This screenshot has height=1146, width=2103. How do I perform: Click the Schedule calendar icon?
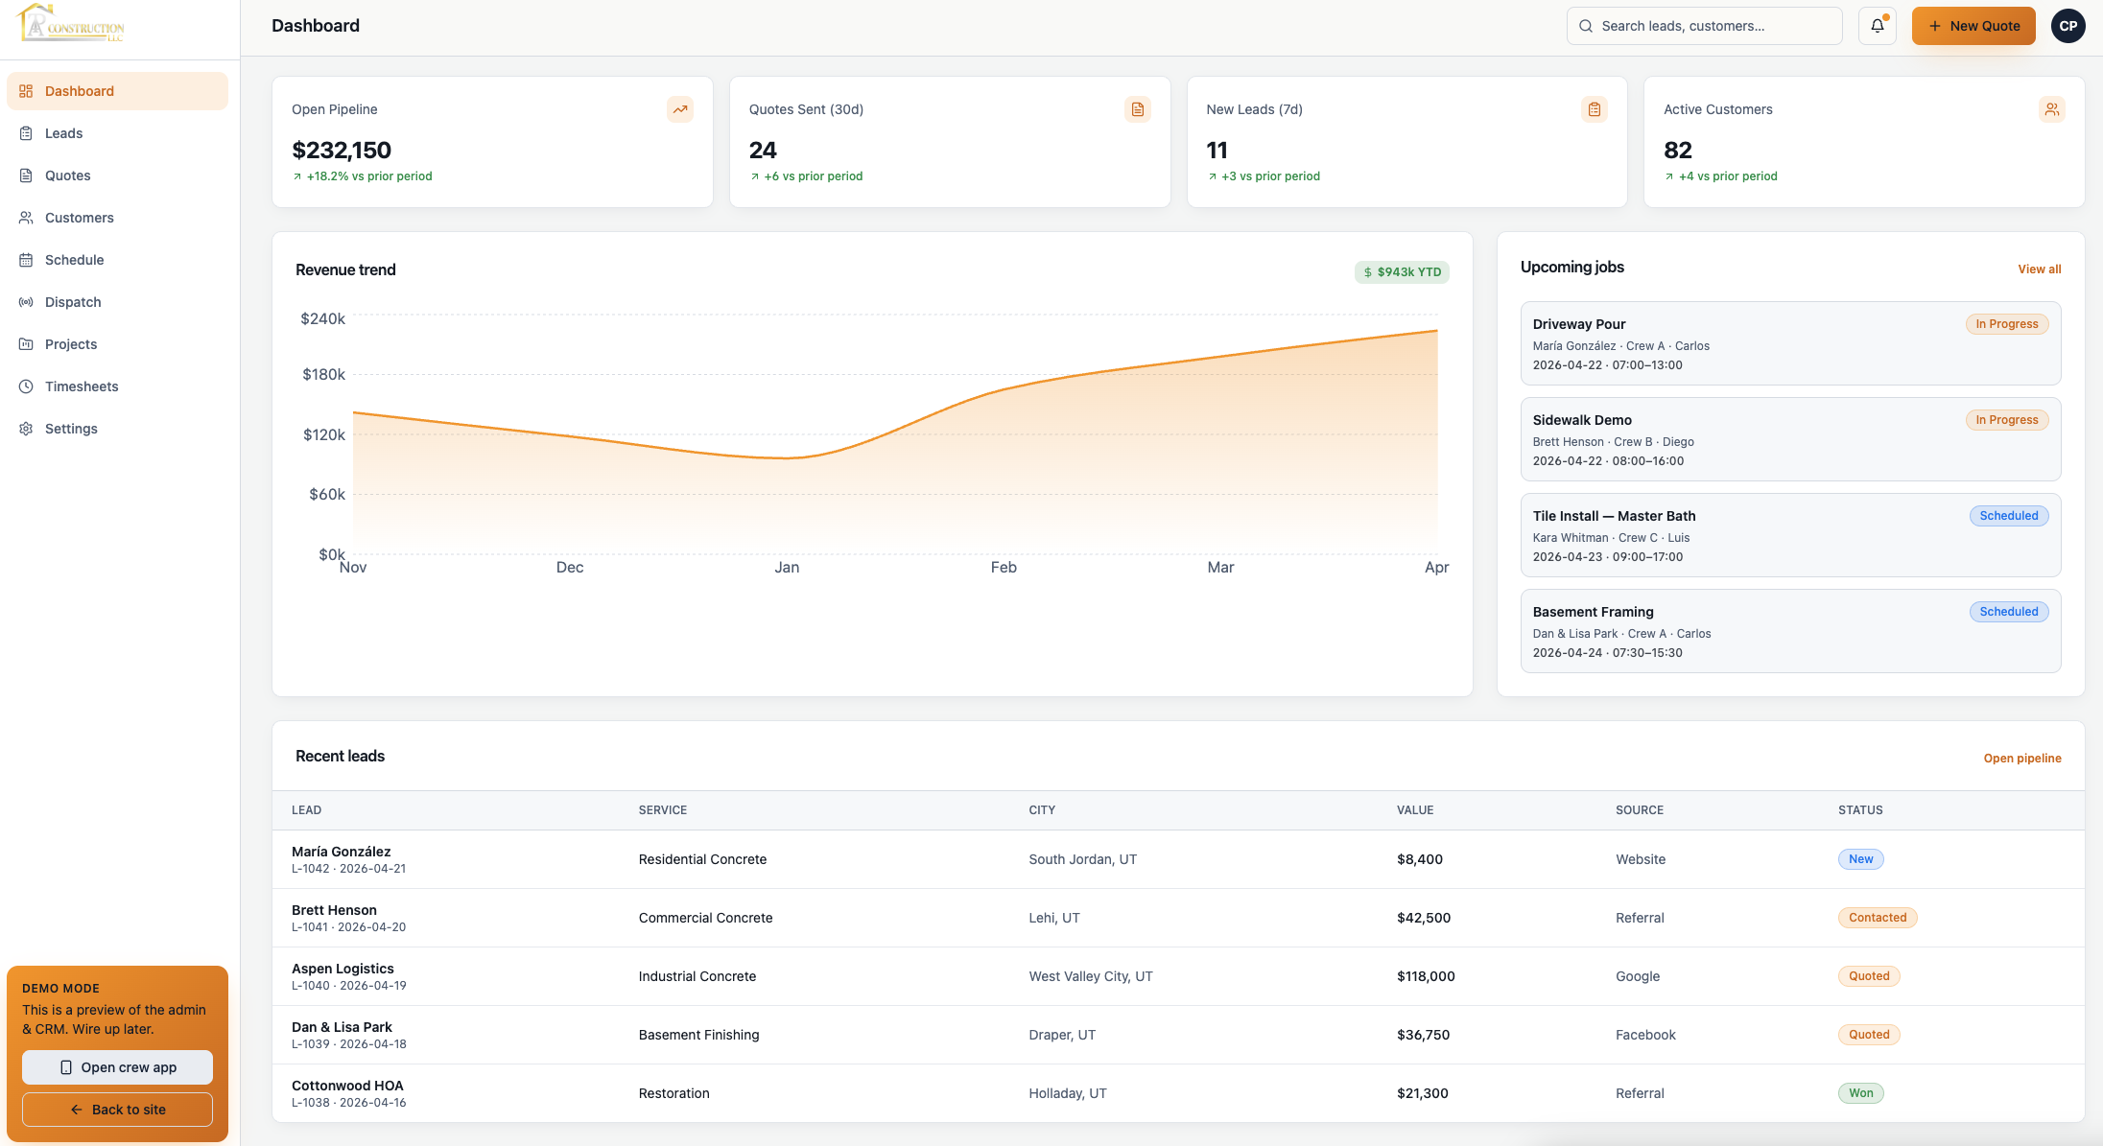coord(26,260)
